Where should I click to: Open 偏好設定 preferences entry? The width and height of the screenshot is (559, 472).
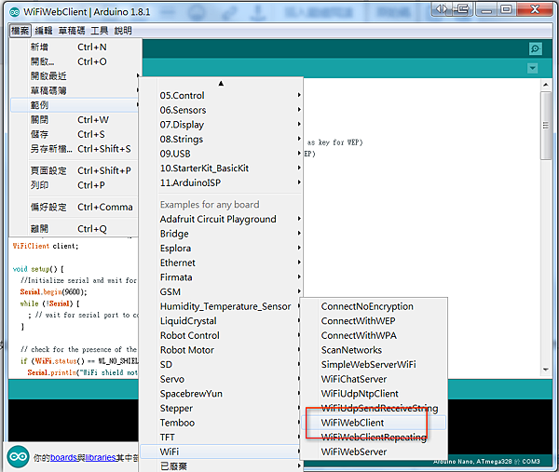(75, 207)
